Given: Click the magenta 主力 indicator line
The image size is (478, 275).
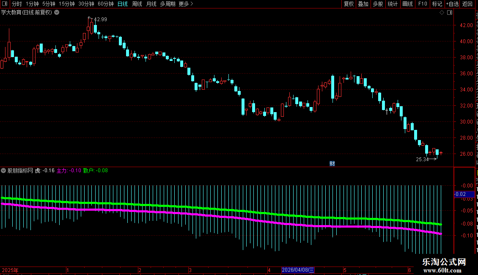Looking at the screenshot, I should tap(221, 217).
